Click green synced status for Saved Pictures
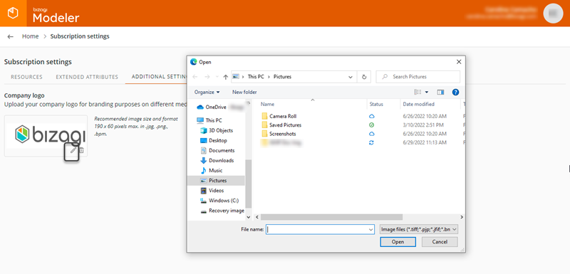The height and width of the screenshot is (274, 570). click(x=371, y=125)
